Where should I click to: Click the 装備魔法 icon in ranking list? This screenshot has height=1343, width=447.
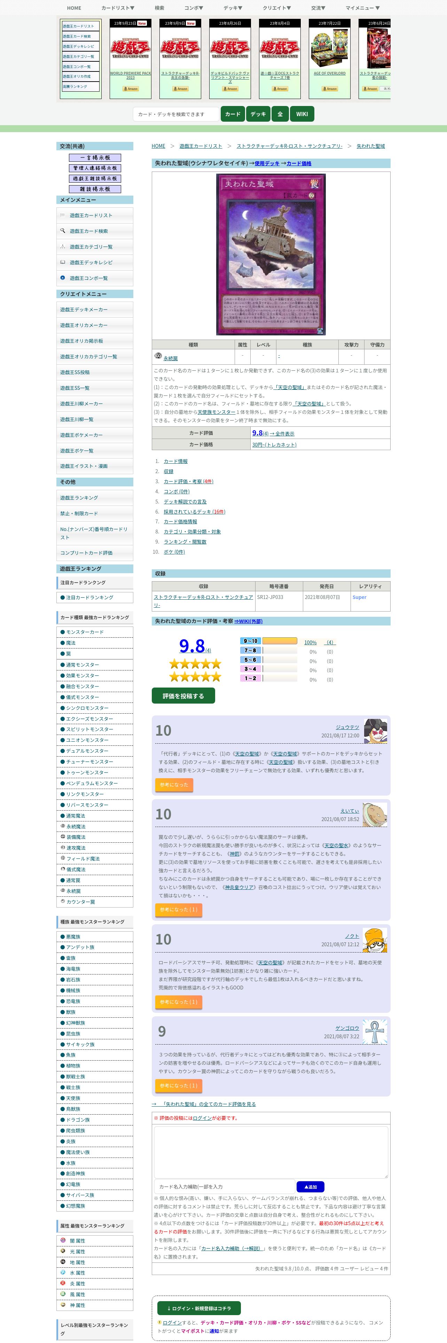62,836
